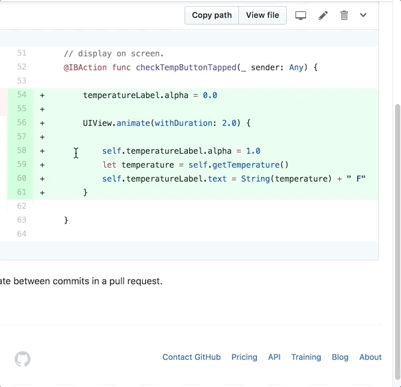Open the Blog footer link

(340, 357)
